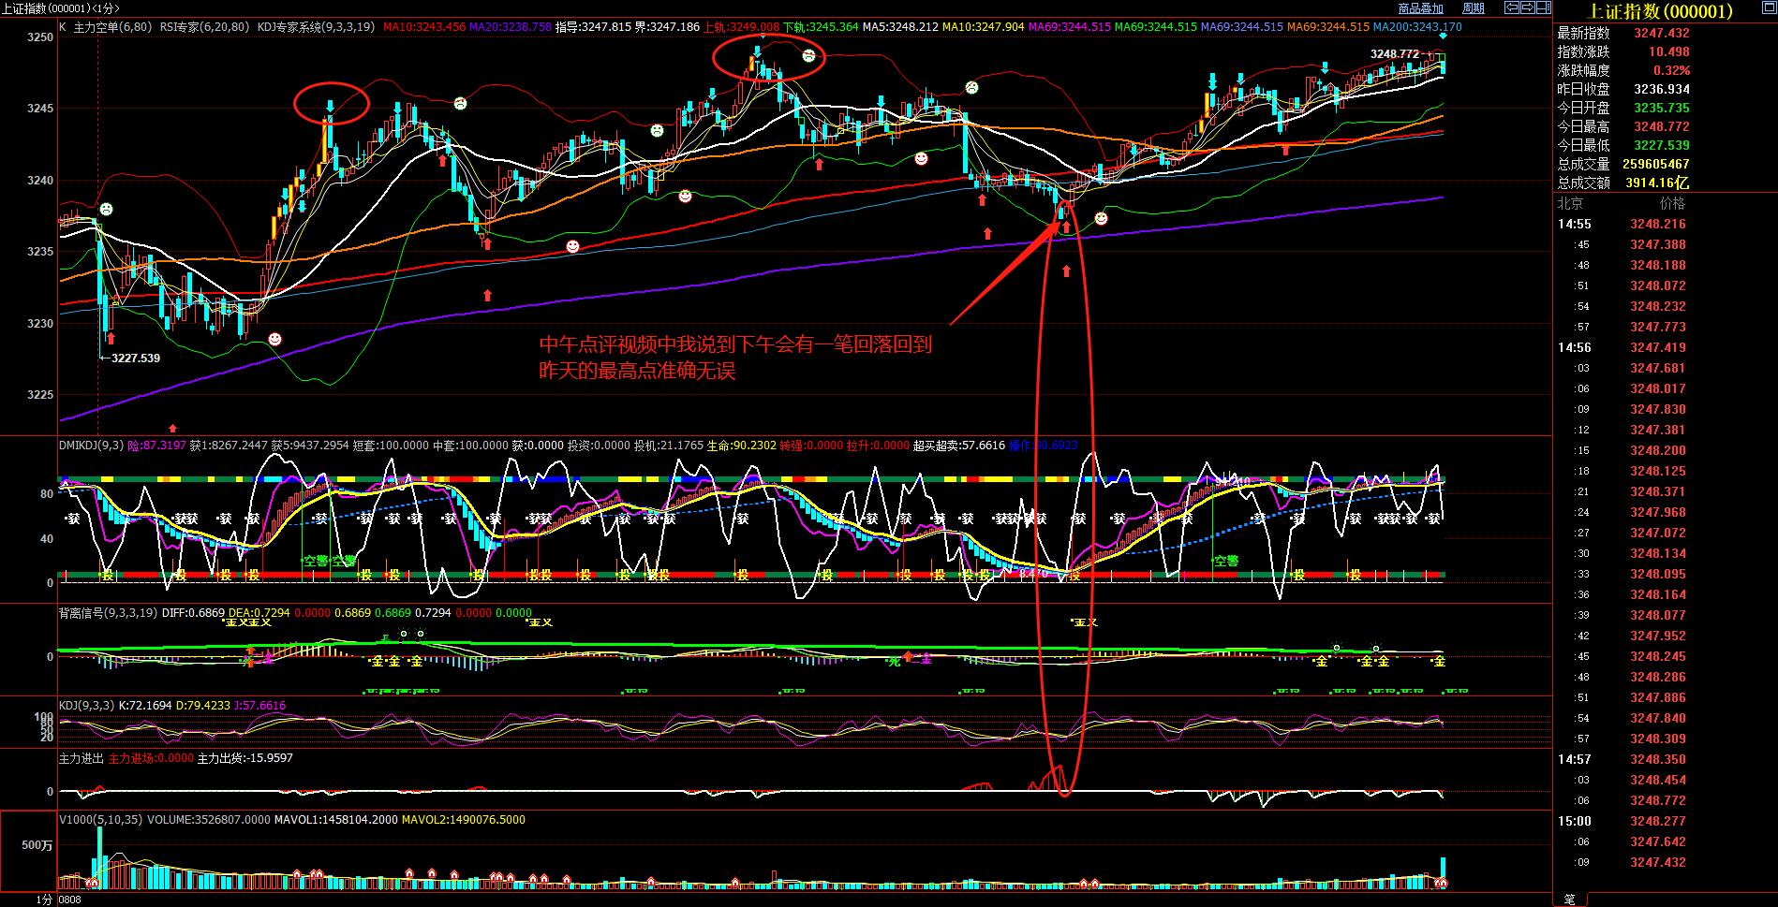Click the forward arrow icon in the chart header

click(1528, 7)
